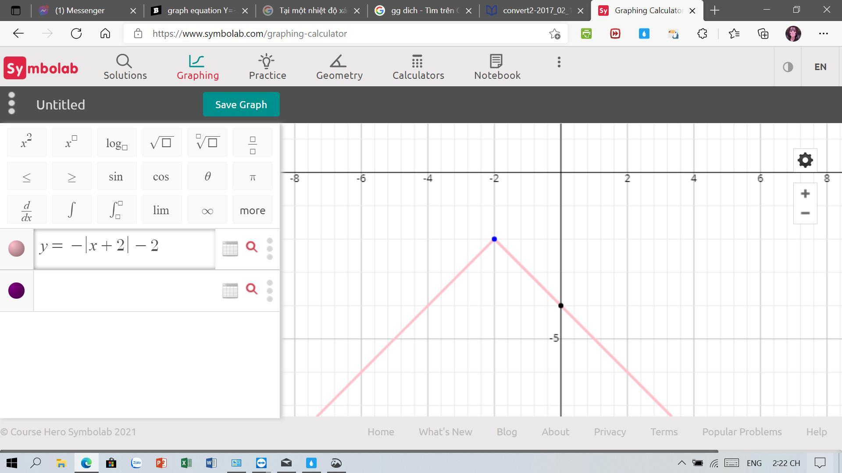The height and width of the screenshot is (473, 842).
Task: Zoom out on the graph
Action: 805,213
